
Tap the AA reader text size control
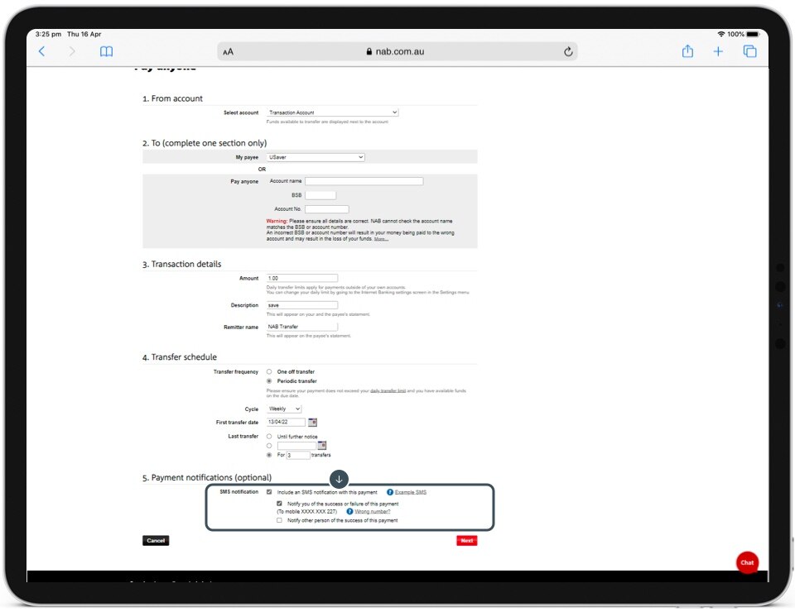[229, 51]
